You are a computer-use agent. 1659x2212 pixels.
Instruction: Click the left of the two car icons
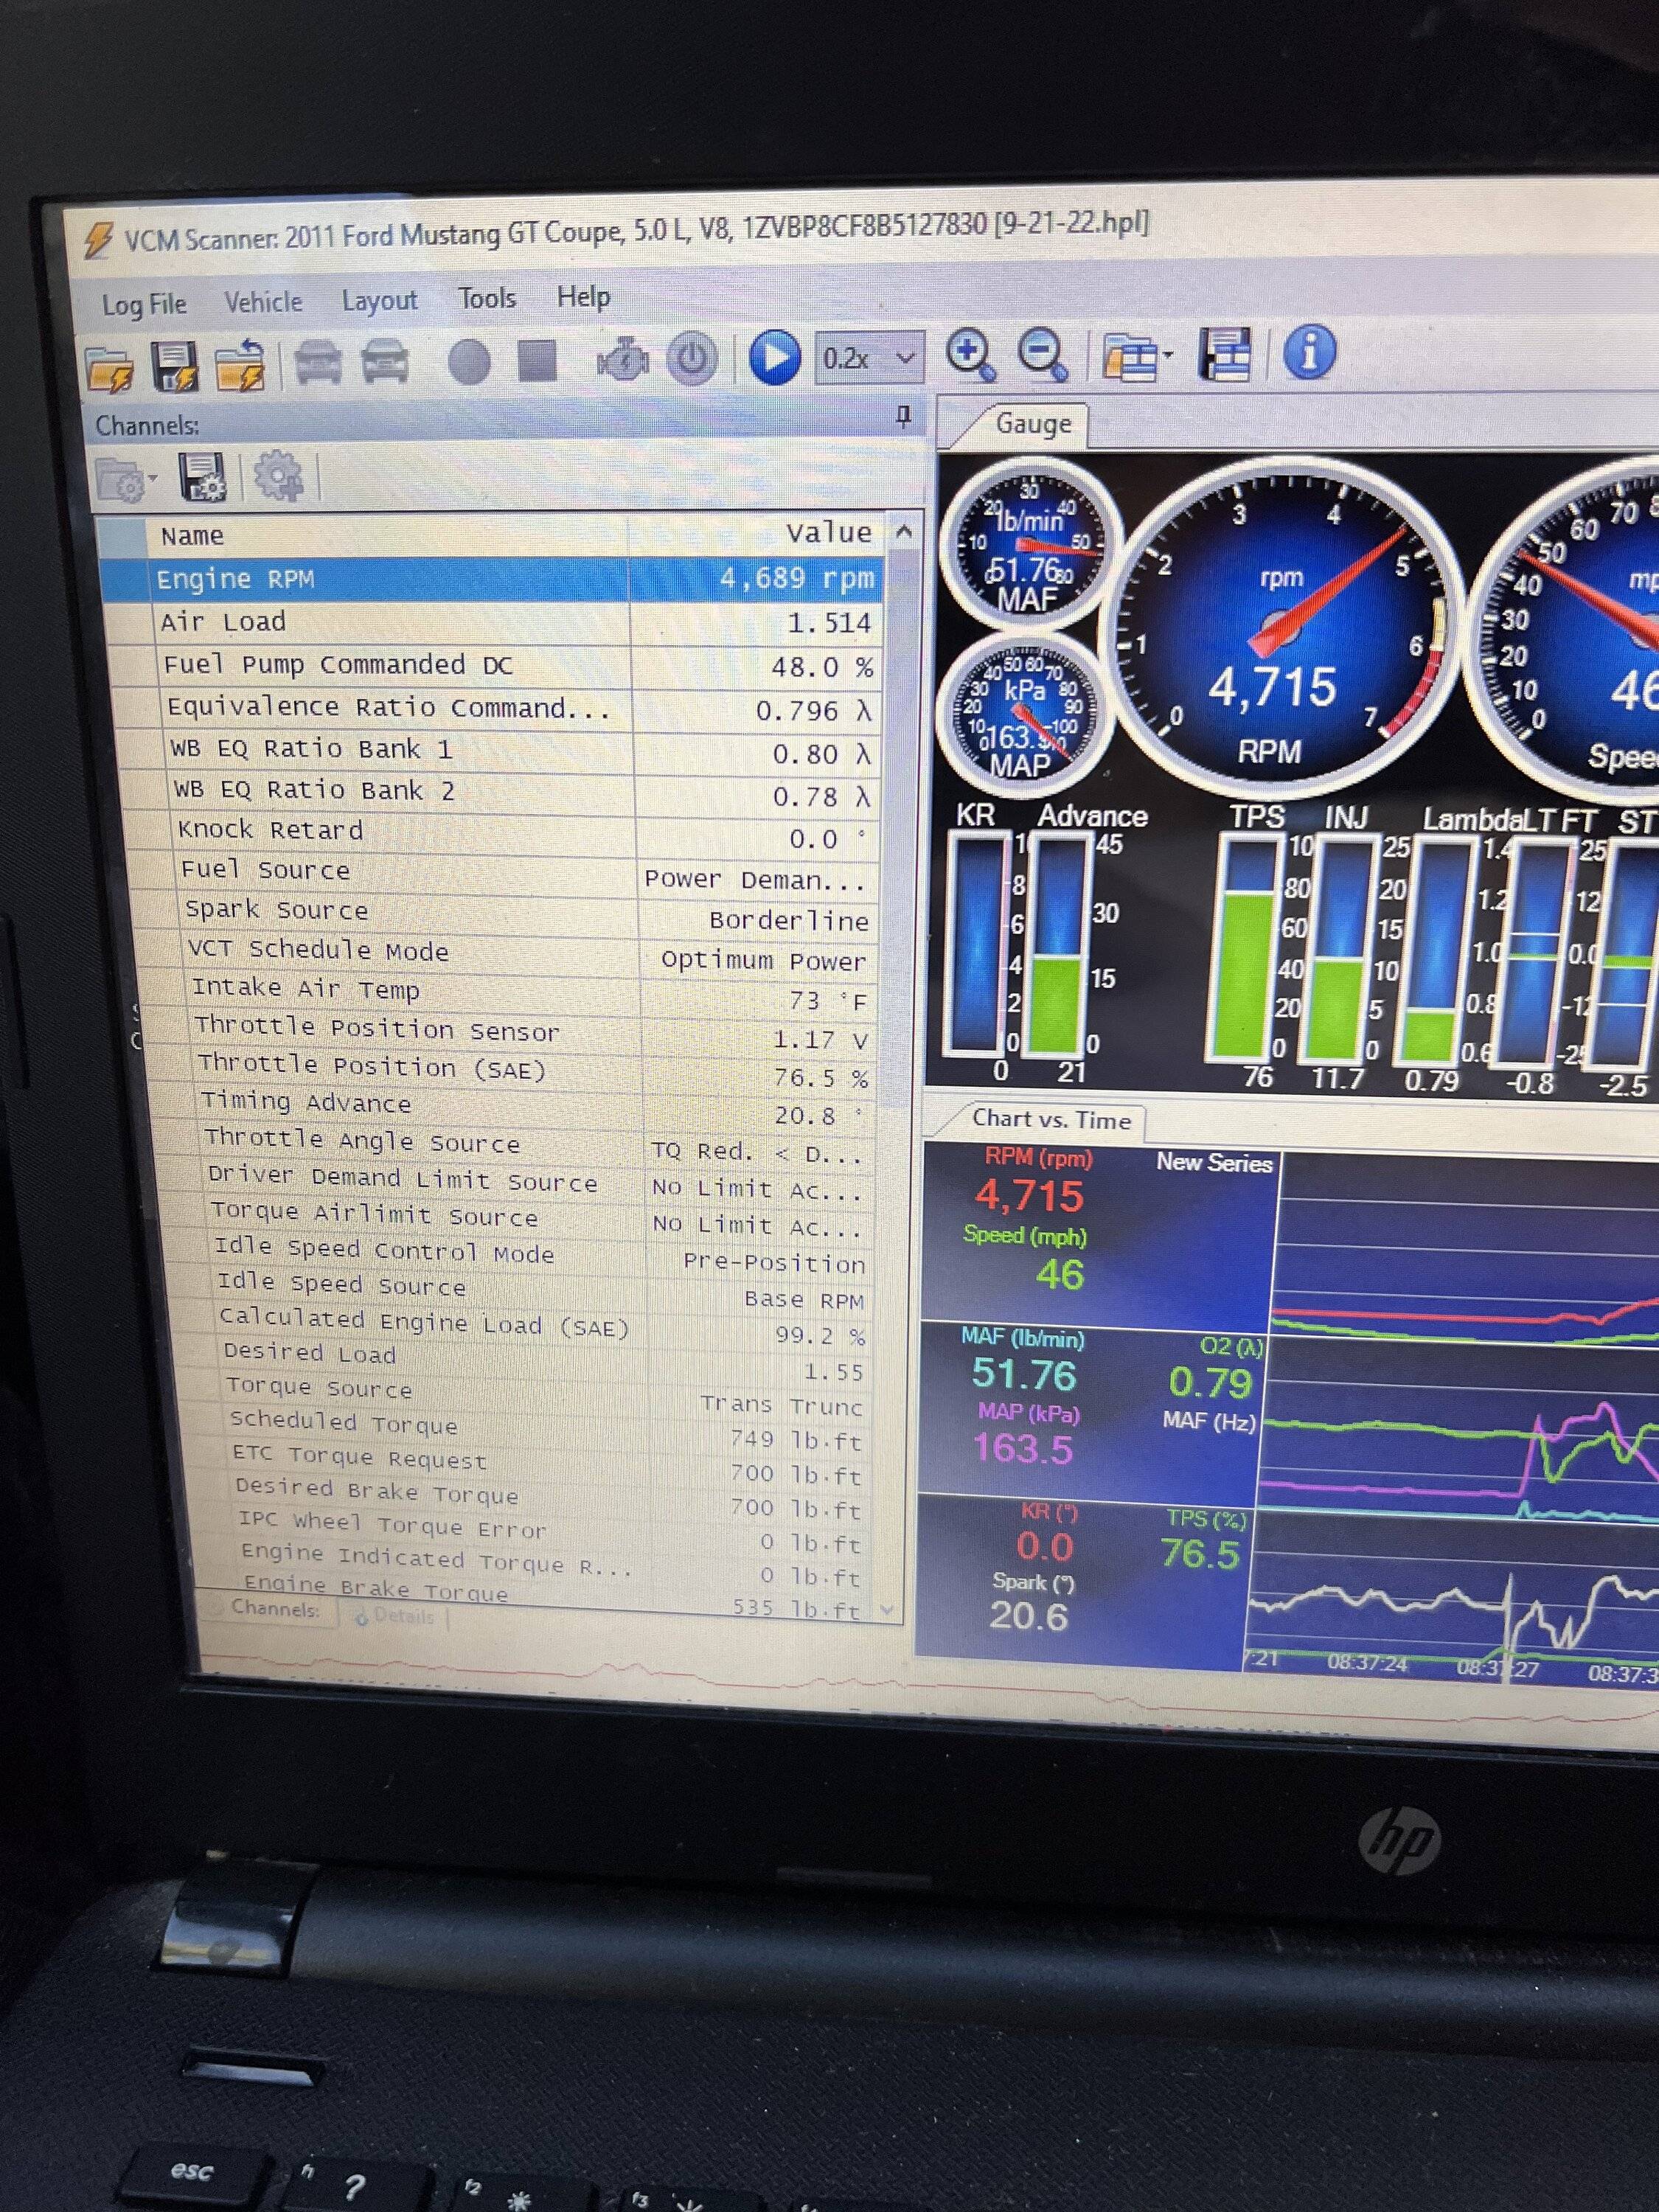(x=317, y=362)
